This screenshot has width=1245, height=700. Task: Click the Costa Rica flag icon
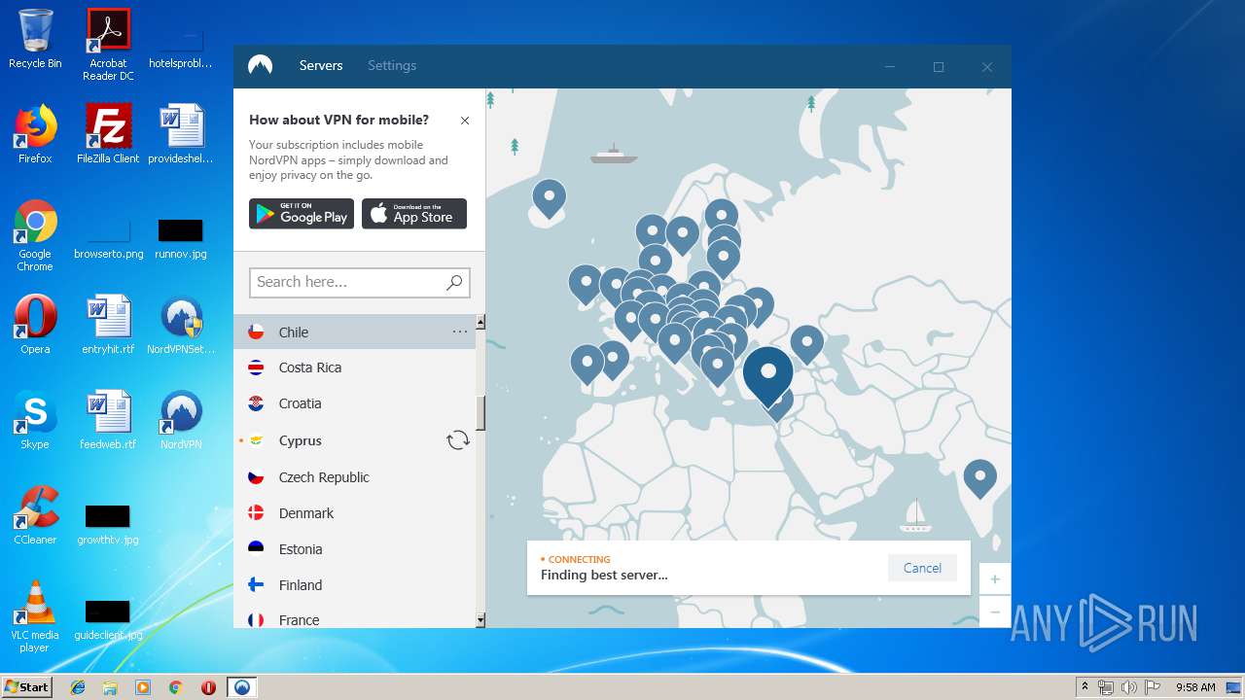point(256,367)
